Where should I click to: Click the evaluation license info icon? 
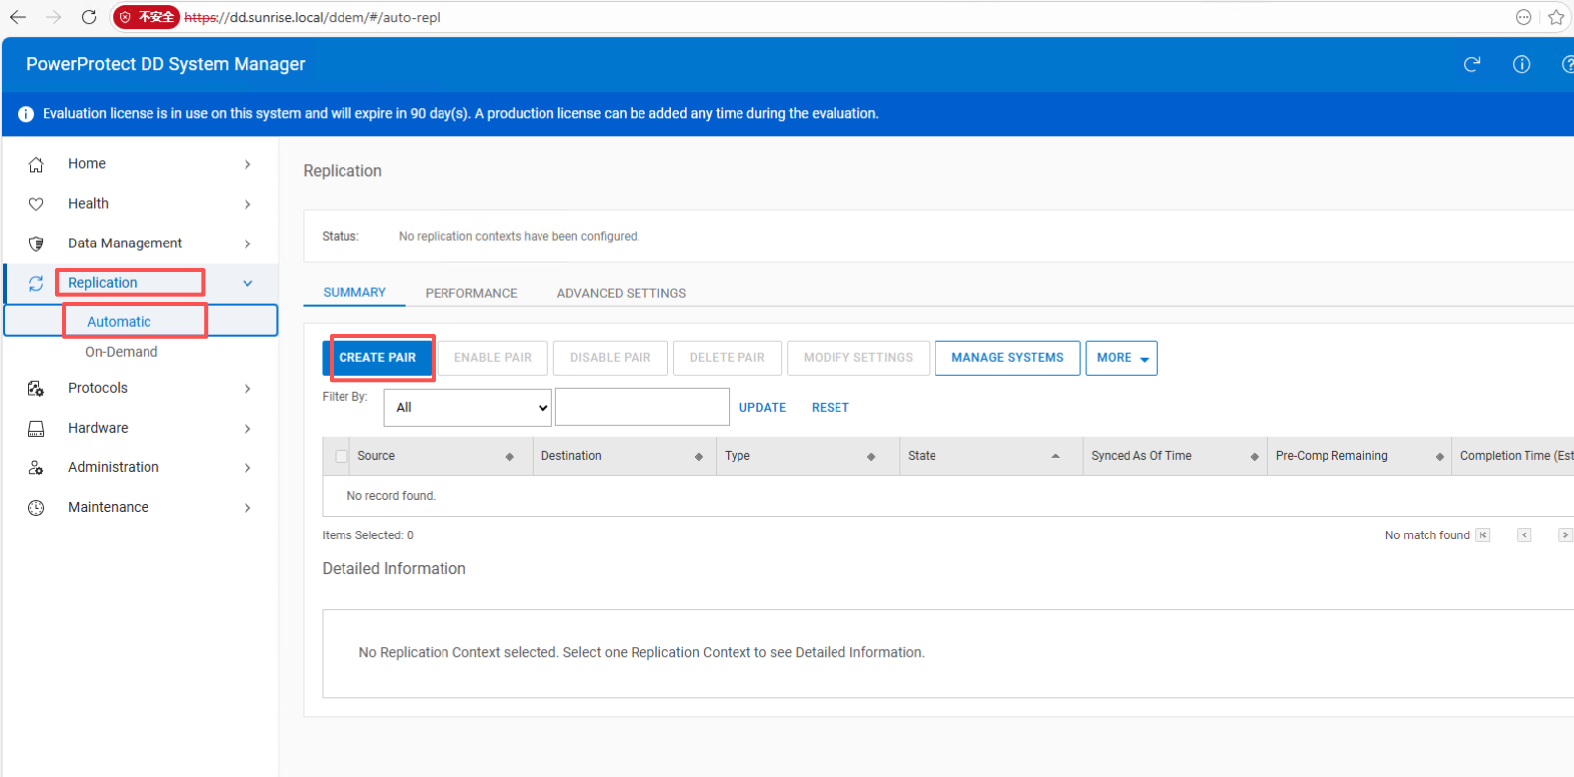tap(26, 114)
